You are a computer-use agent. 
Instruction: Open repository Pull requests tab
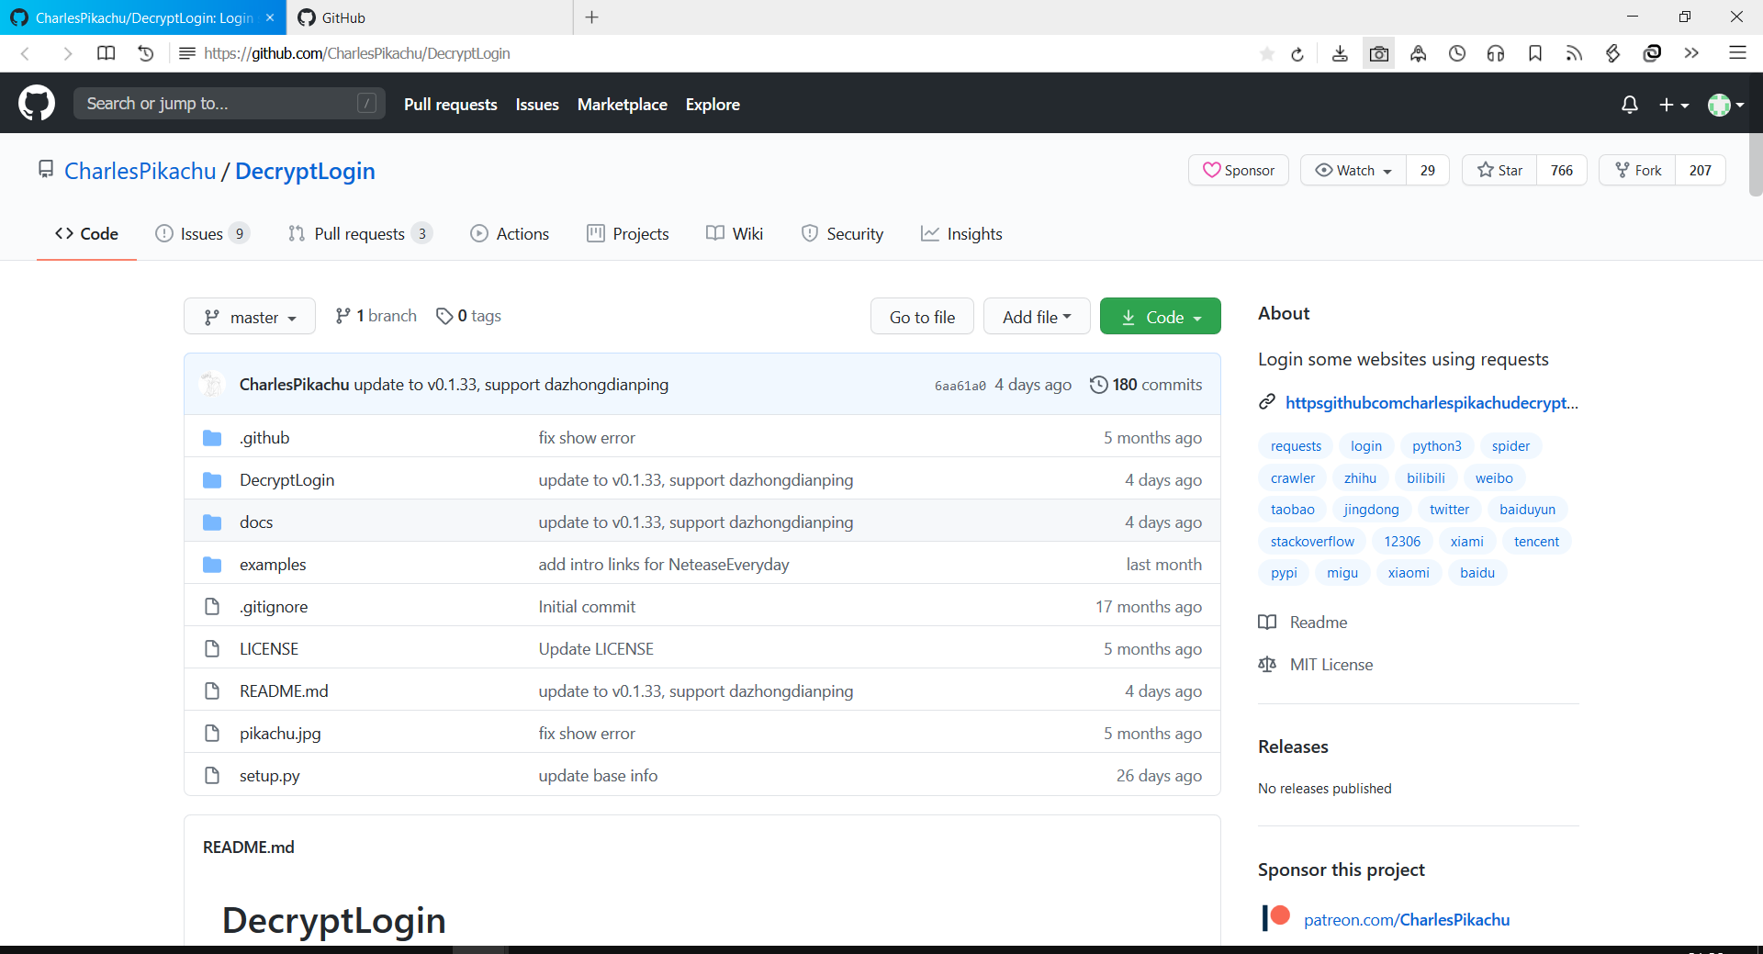(360, 234)
